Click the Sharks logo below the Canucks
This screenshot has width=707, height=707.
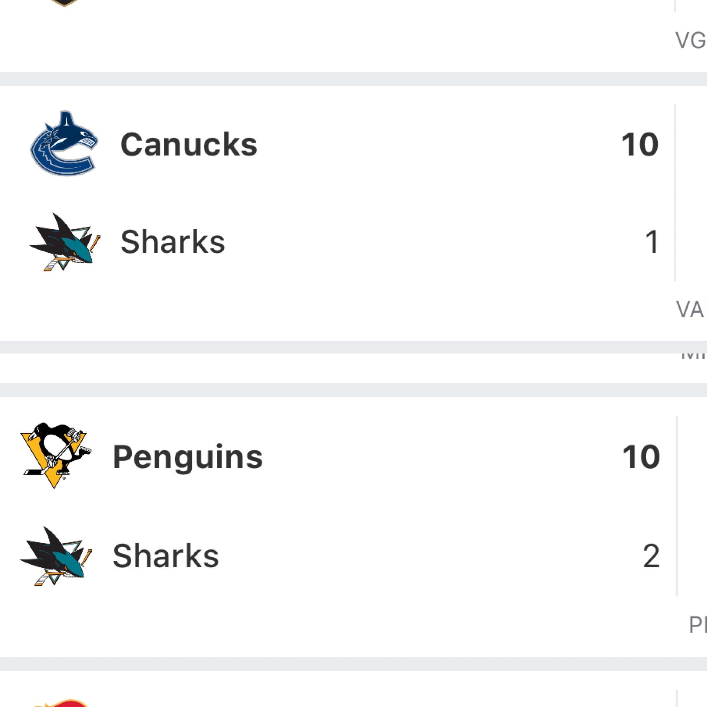[65, 242]
